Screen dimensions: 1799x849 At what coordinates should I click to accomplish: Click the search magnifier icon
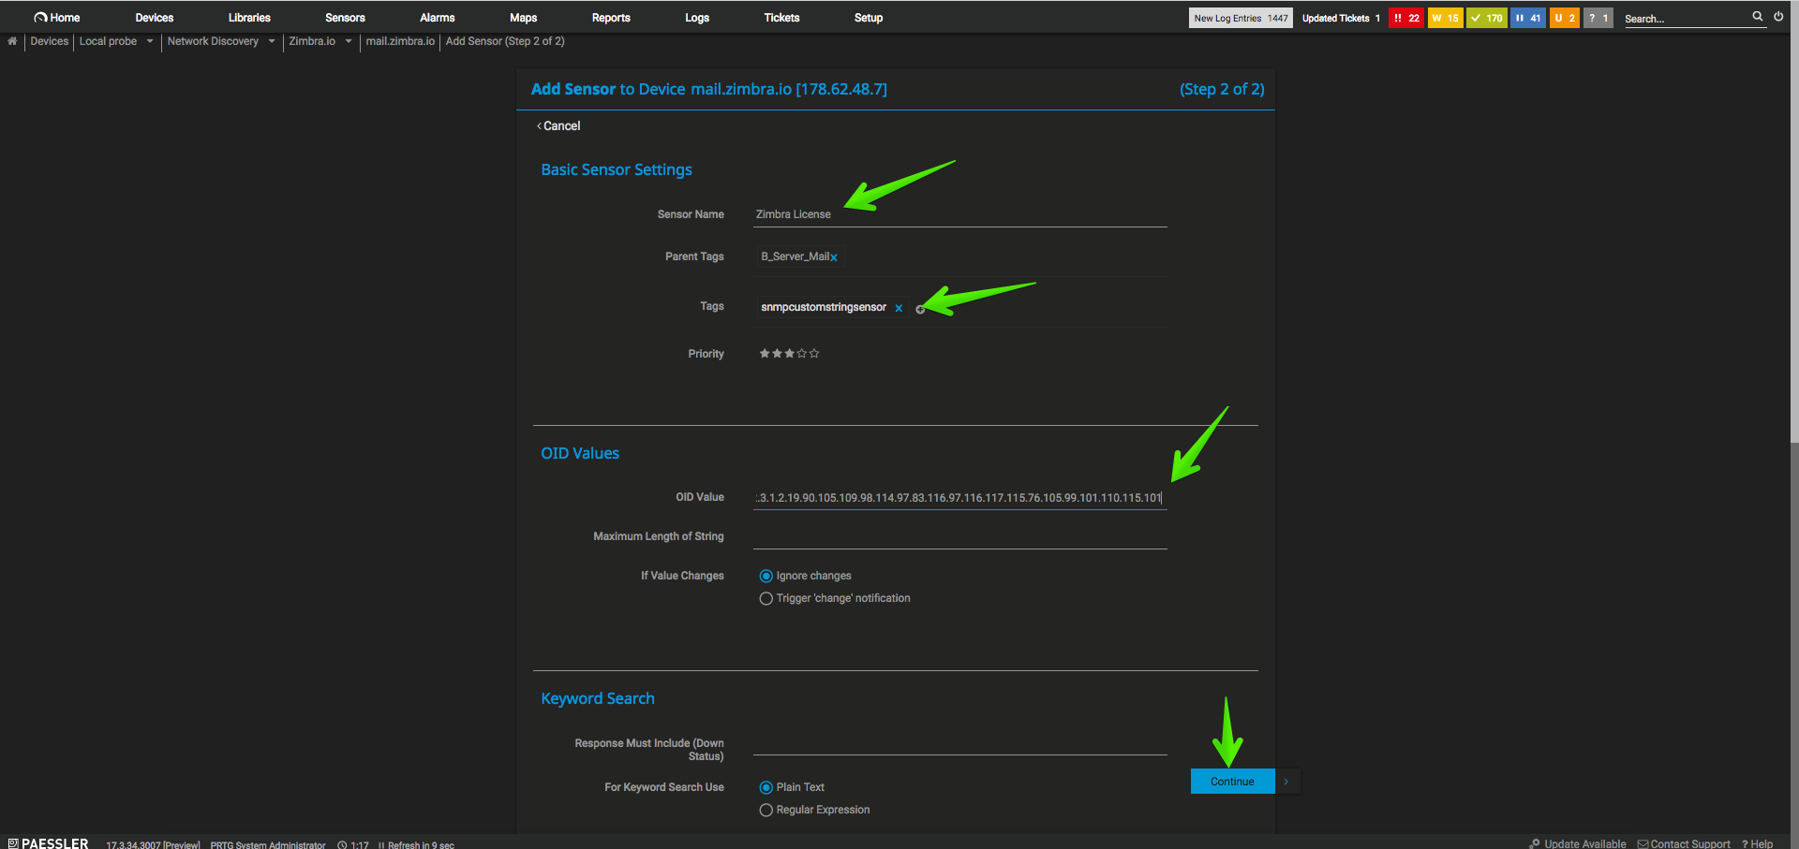[1758, 17]
